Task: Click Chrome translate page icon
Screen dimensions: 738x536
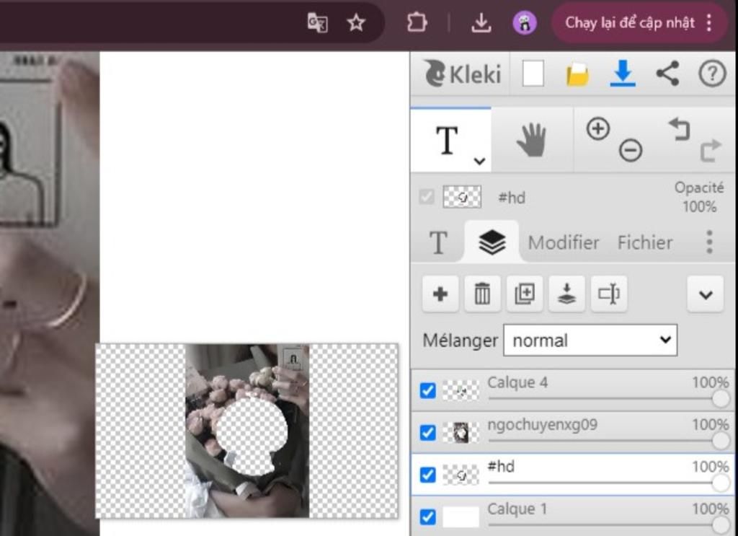Action: [317, 22]
